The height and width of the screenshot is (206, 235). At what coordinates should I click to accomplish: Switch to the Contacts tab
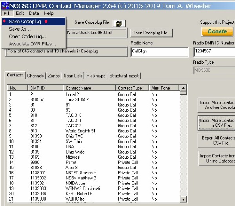coord(15,75)
